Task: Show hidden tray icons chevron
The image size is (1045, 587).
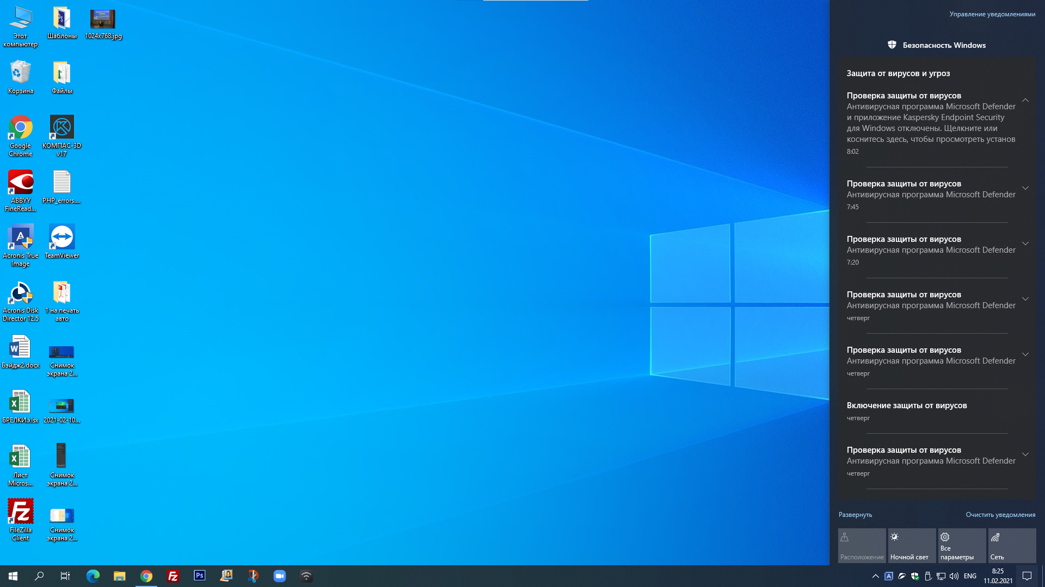Action: 876,576
